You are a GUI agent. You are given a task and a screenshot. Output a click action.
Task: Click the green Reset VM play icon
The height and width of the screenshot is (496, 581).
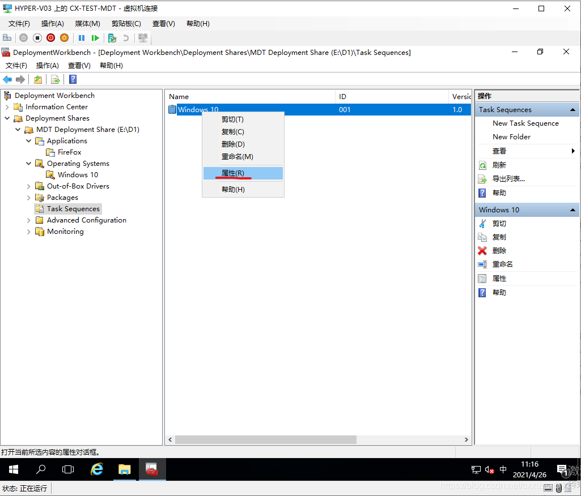point(95,38)
